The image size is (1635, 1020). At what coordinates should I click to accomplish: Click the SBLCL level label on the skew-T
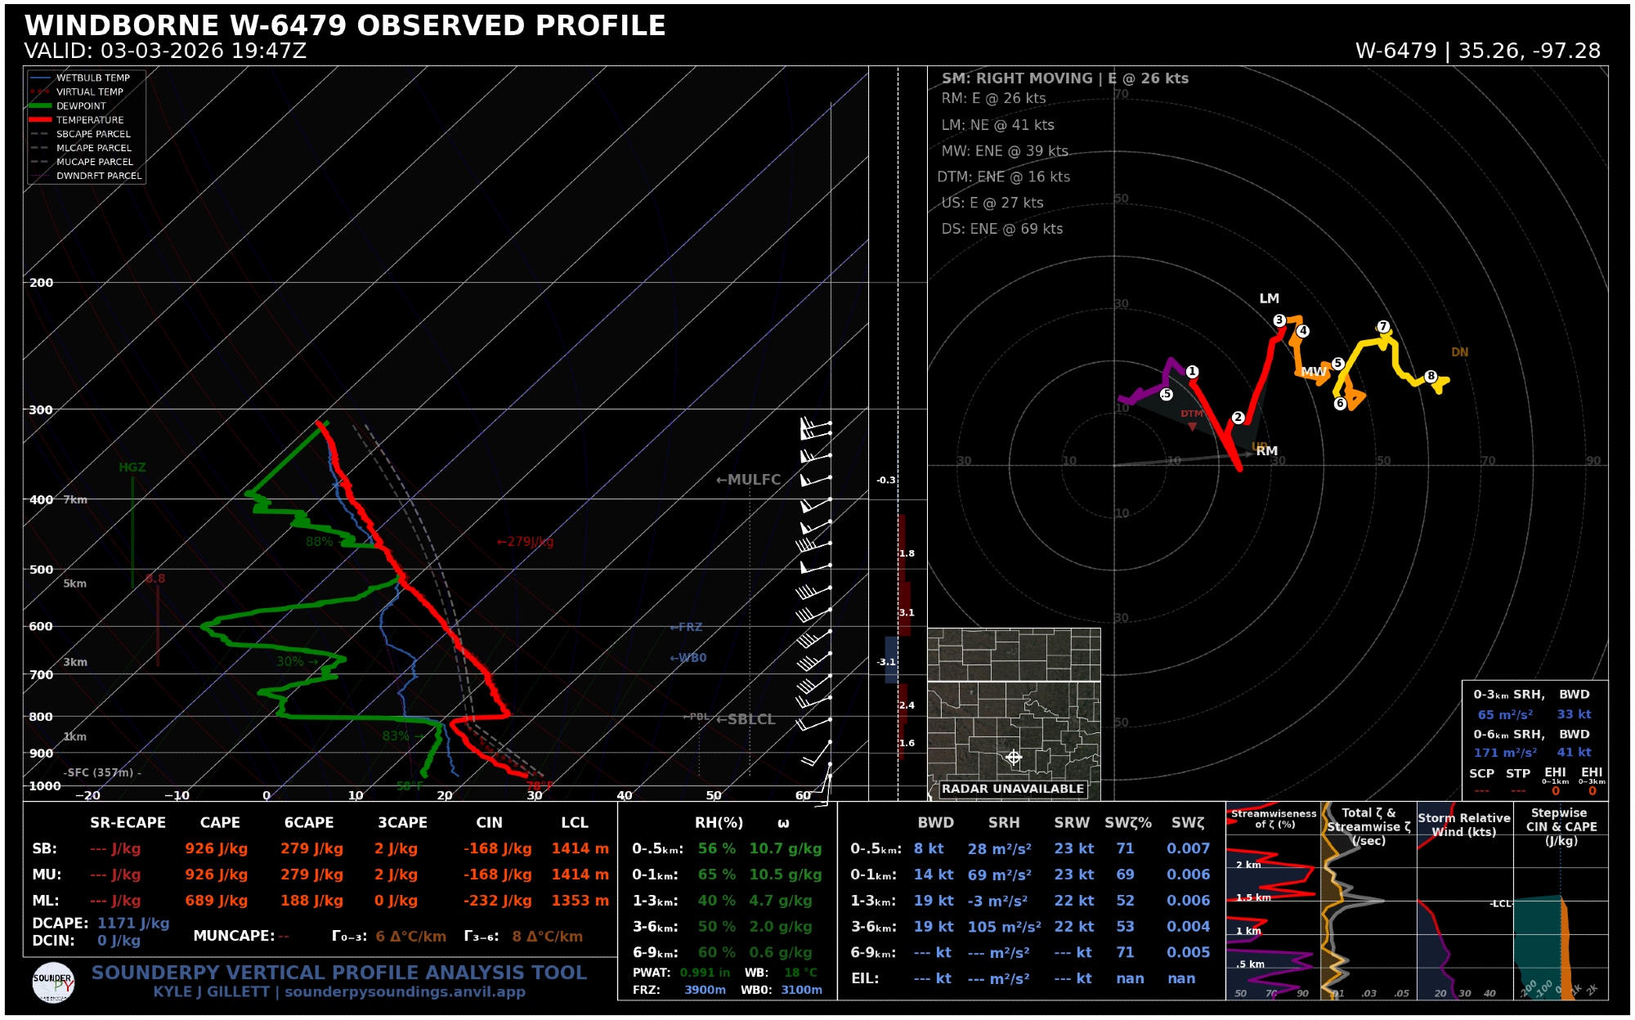(x=746, y=719)
